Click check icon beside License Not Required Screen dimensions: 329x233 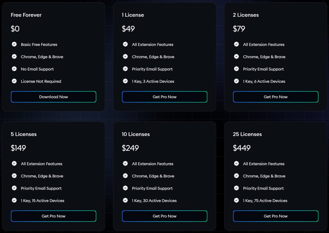click(x=14, y=81)
